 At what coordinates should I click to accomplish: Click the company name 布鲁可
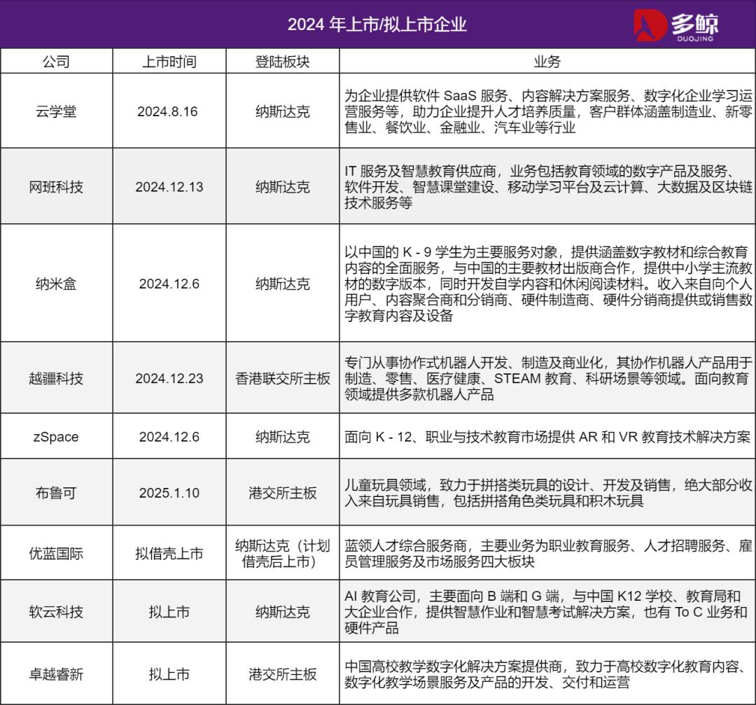pos(57,492)
